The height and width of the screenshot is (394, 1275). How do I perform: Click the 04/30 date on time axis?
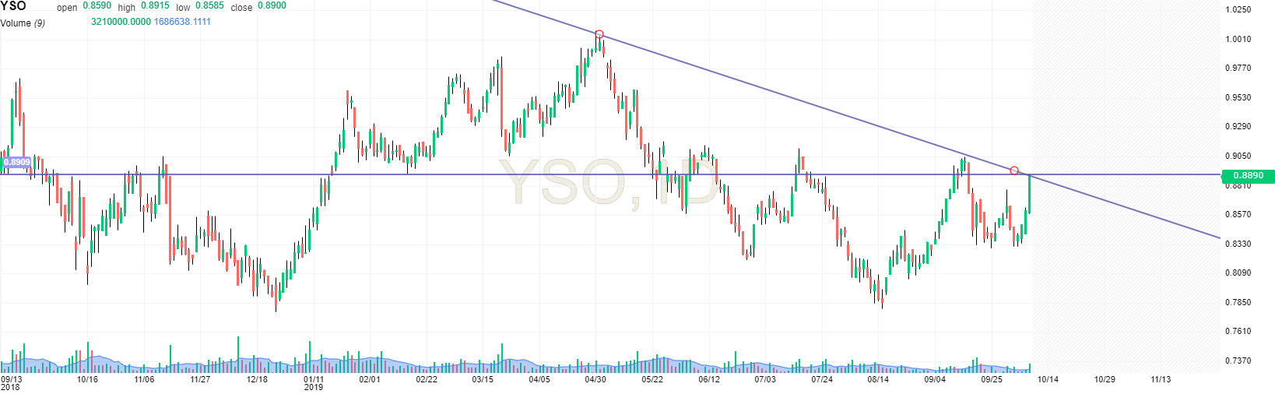pyautogui.click(x=595, y=380)
